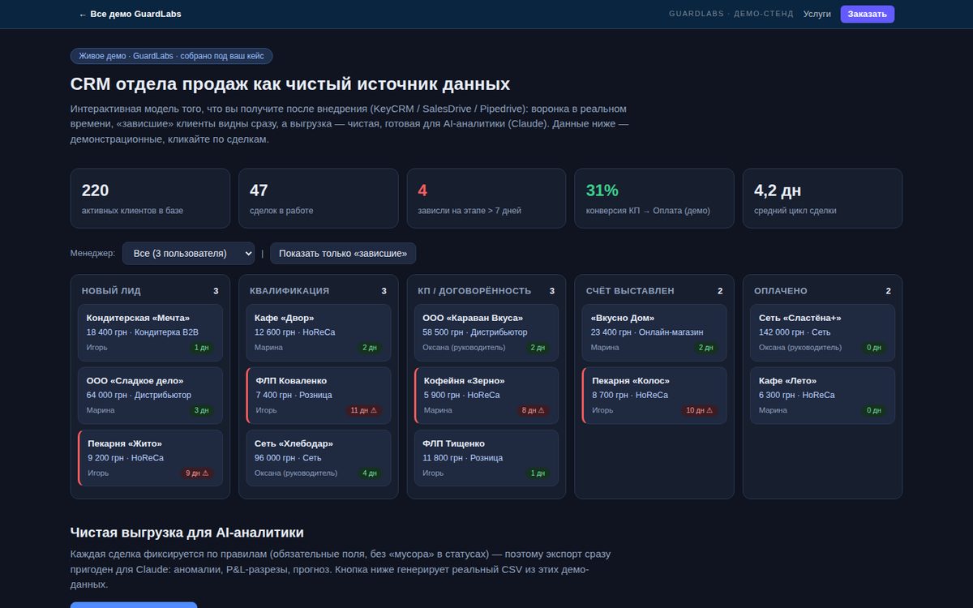Screen dimensions: 973x608
Task: Click the 4,2 дн average cycle card
Action: click(x=822, y=198)
